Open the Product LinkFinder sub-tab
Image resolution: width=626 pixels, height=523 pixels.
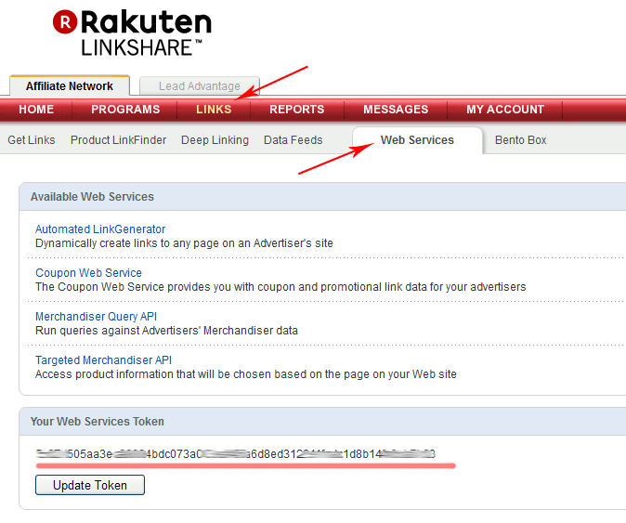tap(118, 140)
